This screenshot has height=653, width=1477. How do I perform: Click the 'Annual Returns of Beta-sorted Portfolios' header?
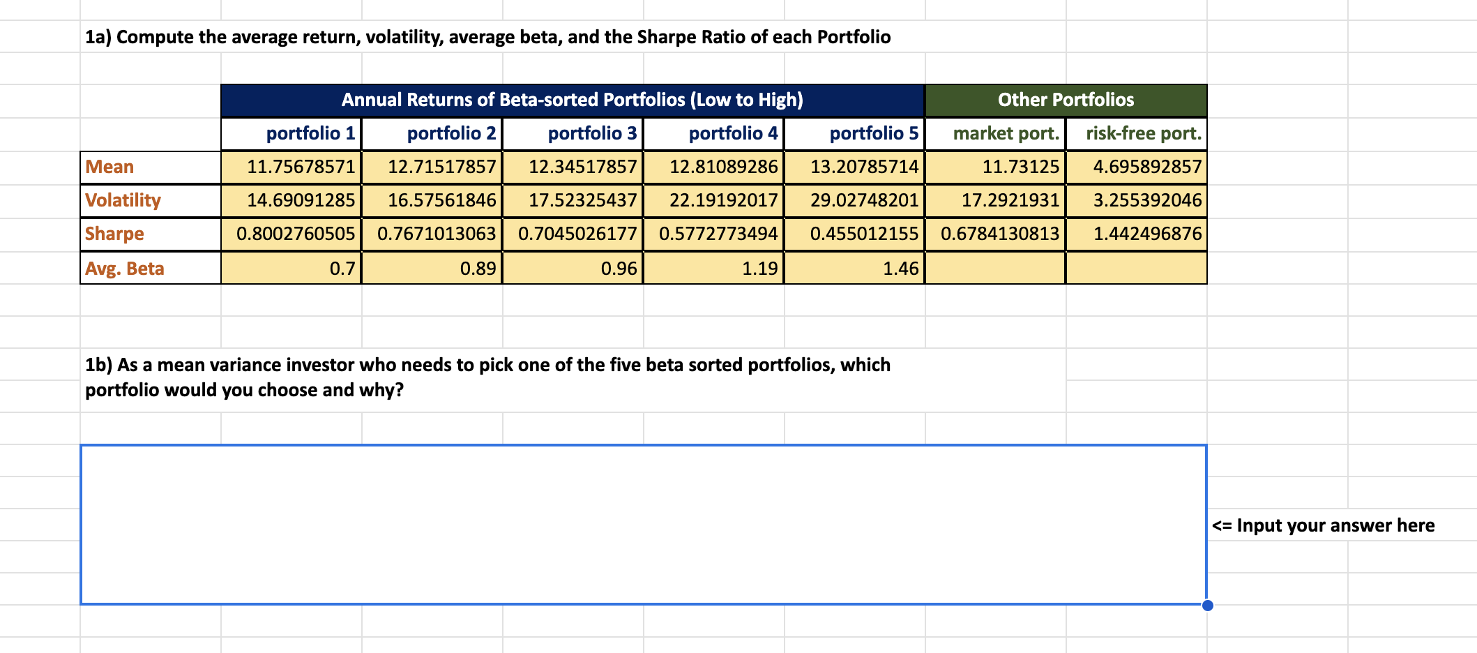pos(572,100)
